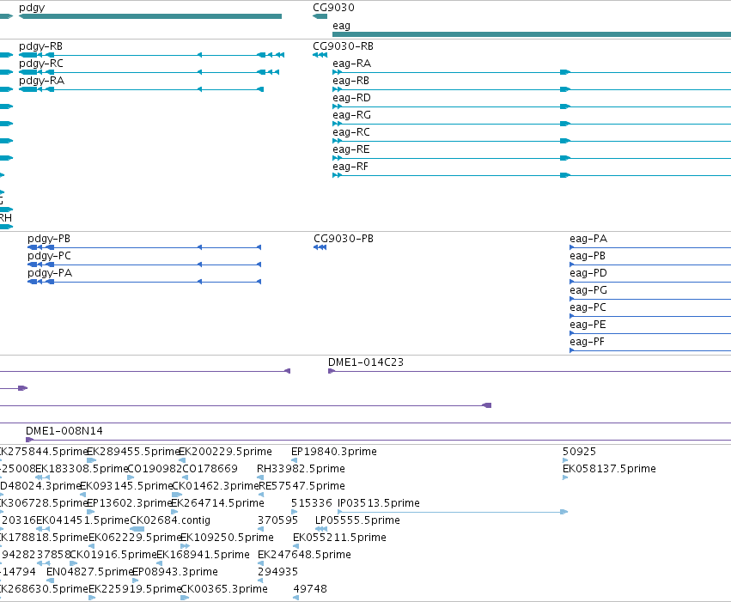
Task: Select the pdgy-PA protein label
Action: tap(50, 273)
